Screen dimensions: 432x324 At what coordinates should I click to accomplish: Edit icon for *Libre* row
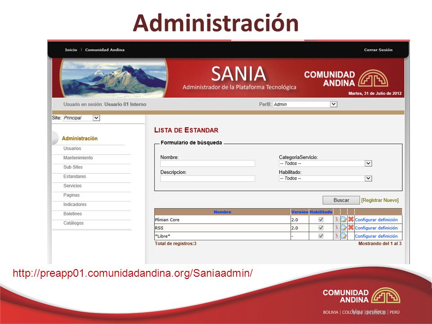click(x=343, y=236)
